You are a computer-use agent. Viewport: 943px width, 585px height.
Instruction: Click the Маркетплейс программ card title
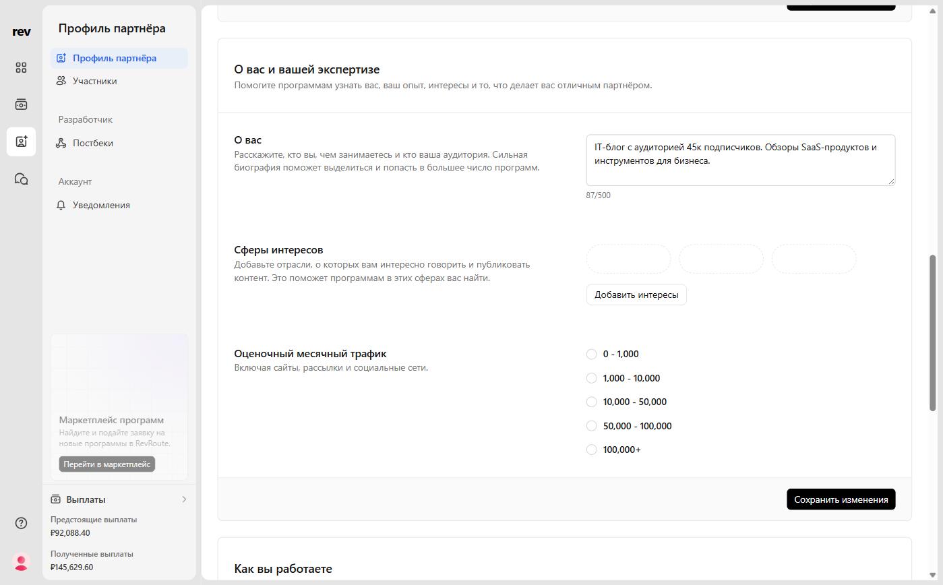[111, 420]
